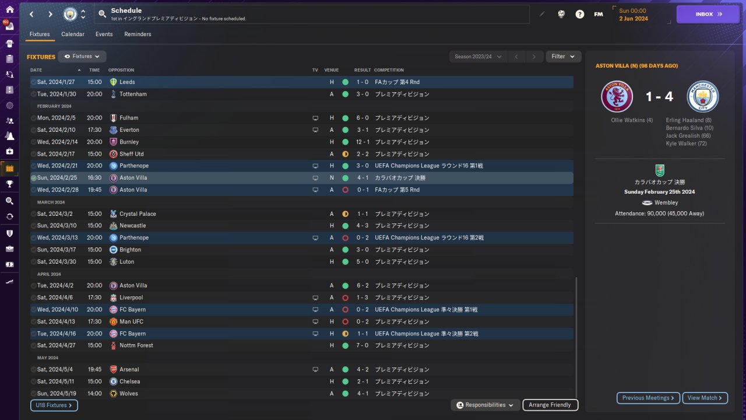Click the Leeds club badge in fixtures list
The width and height of the screenshot is (746, 420).
coord(113,82)
